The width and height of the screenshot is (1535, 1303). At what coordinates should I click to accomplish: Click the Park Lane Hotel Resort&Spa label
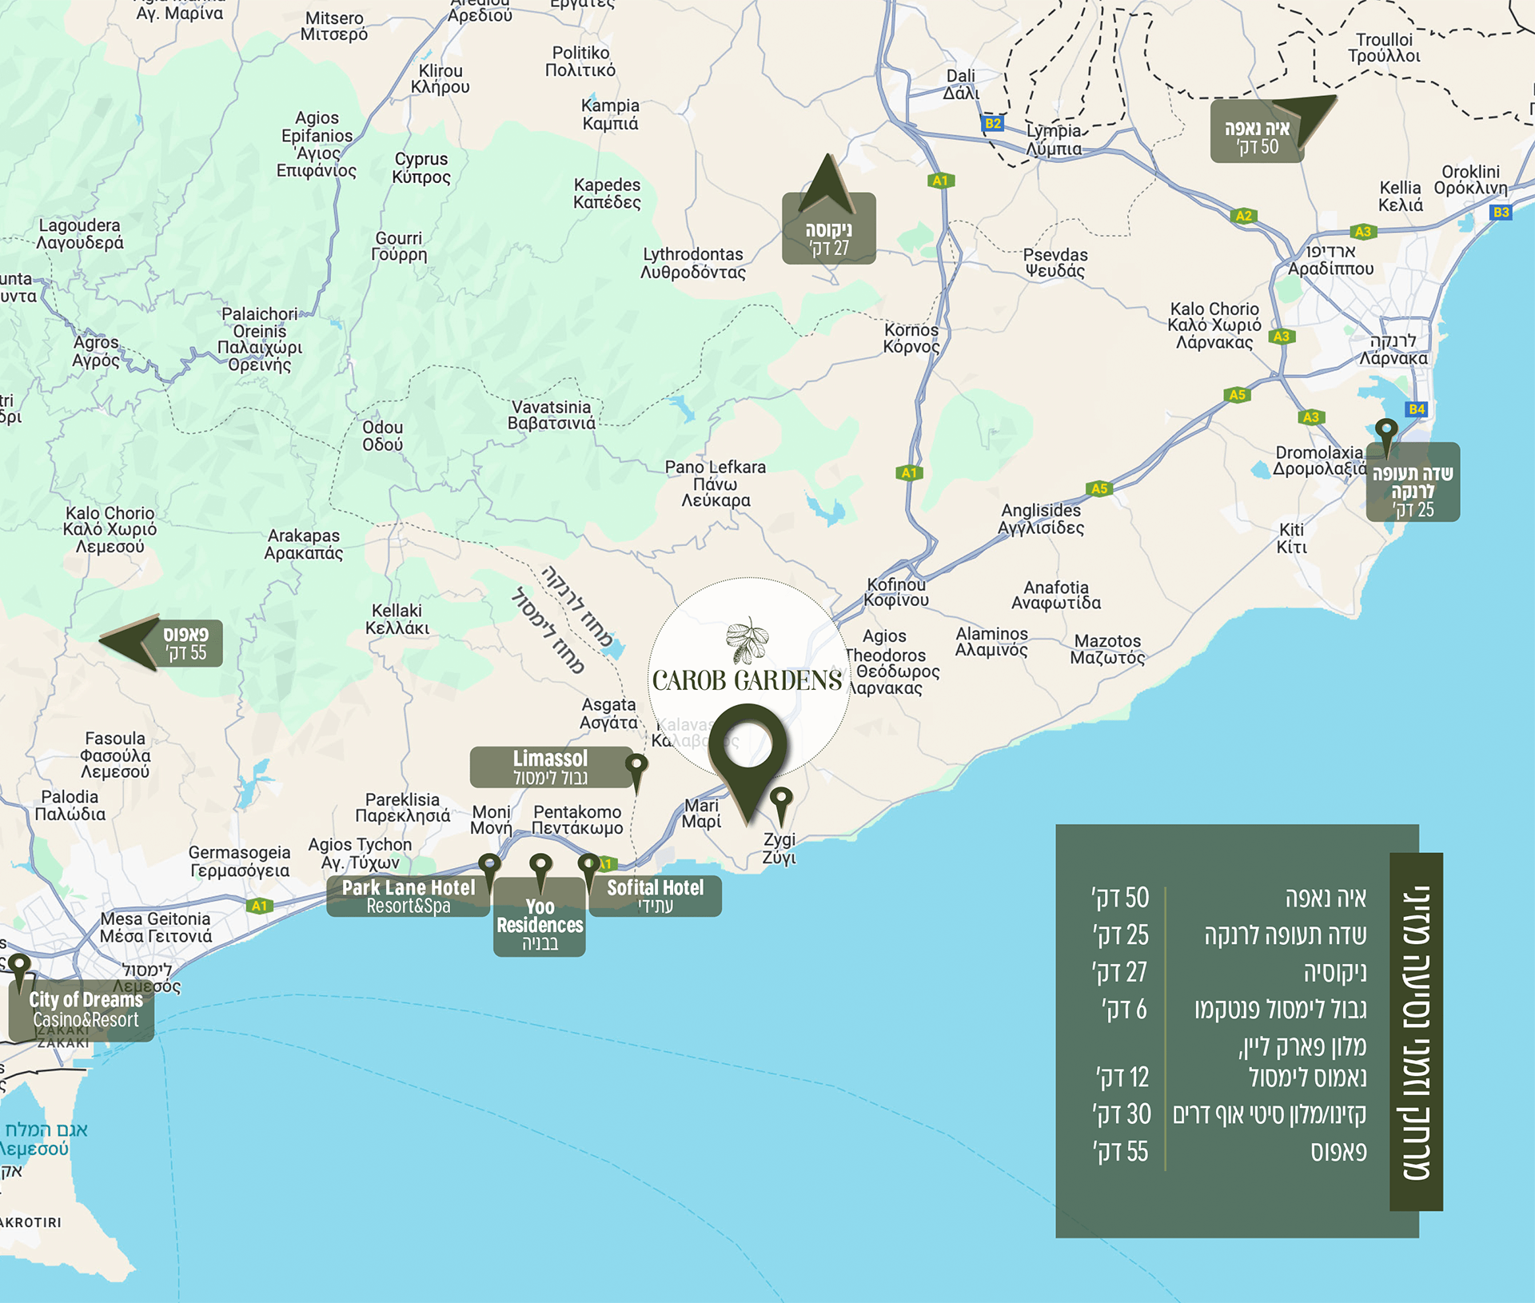(x=408, y=897)
